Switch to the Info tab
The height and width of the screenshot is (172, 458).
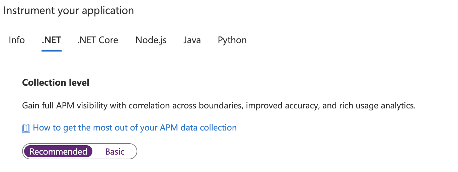[17, 40]
